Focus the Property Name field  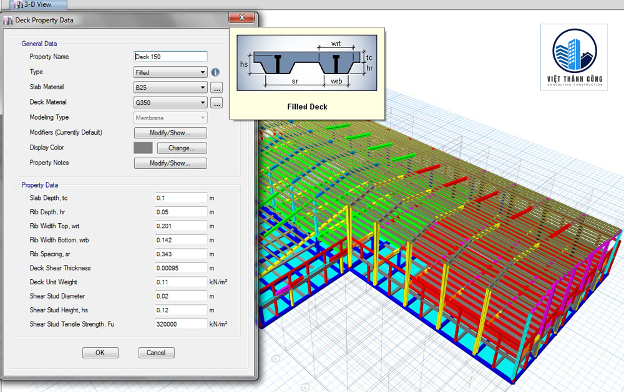point(170,57)
